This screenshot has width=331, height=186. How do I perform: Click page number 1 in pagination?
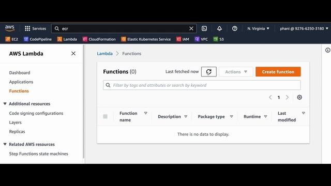pyautogui.click(x=279, y=97)
